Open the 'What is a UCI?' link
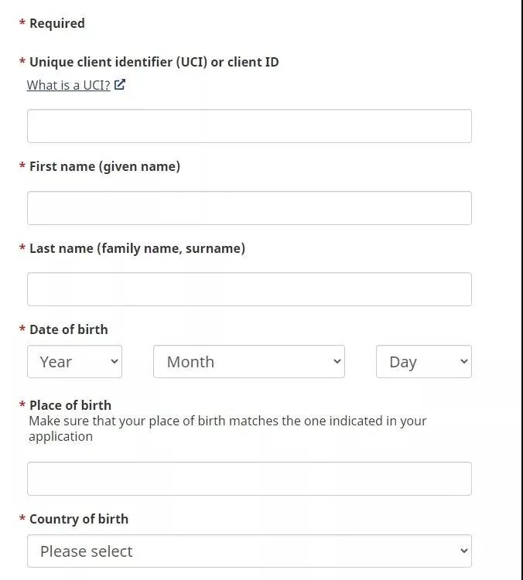Image resolution: width=523 pixels, height=580 pixels. tap(69, 85)
